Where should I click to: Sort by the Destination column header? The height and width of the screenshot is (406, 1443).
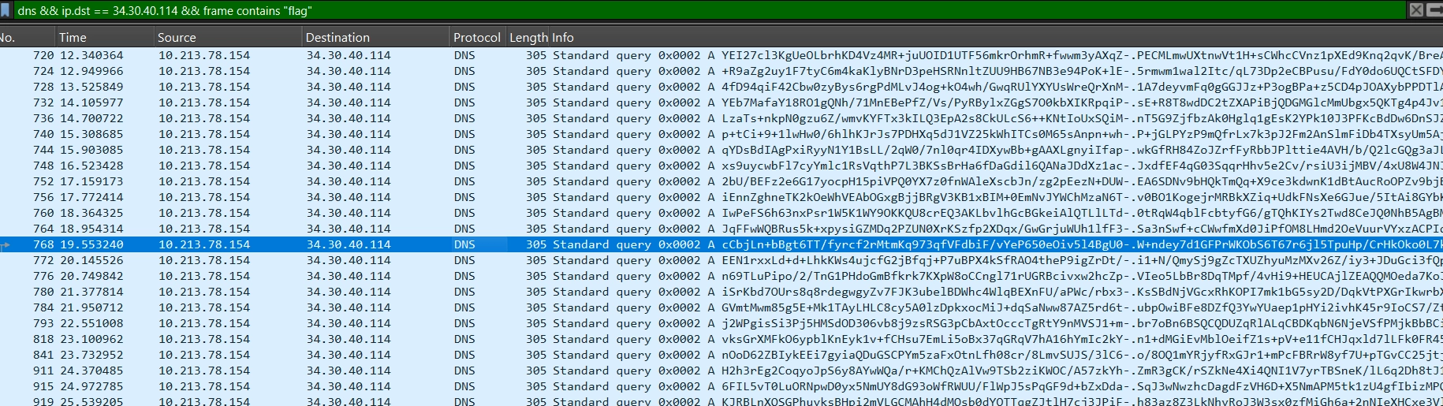(376, 37)
